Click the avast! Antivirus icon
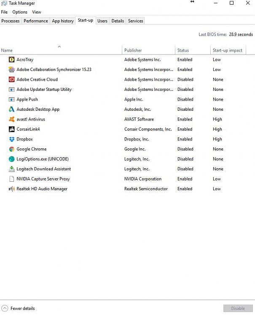Screen dimensions: 255x317 (12, 119)
